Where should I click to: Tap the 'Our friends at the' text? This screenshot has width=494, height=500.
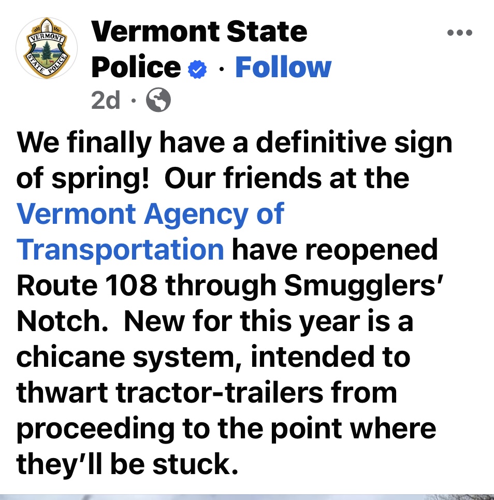click(287, 178)
